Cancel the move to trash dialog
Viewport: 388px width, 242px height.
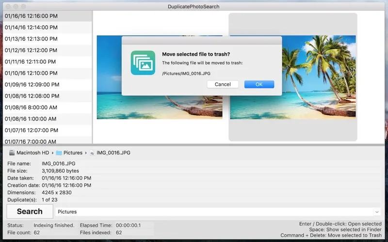[223, 84]
